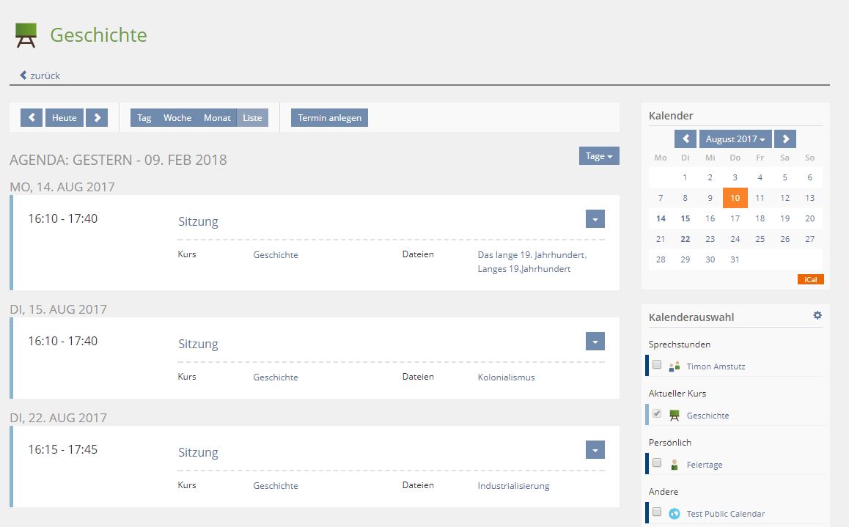Show previous month in mini calendar
This screenshot has height=527, width=849.
click(x=685, y=139)
